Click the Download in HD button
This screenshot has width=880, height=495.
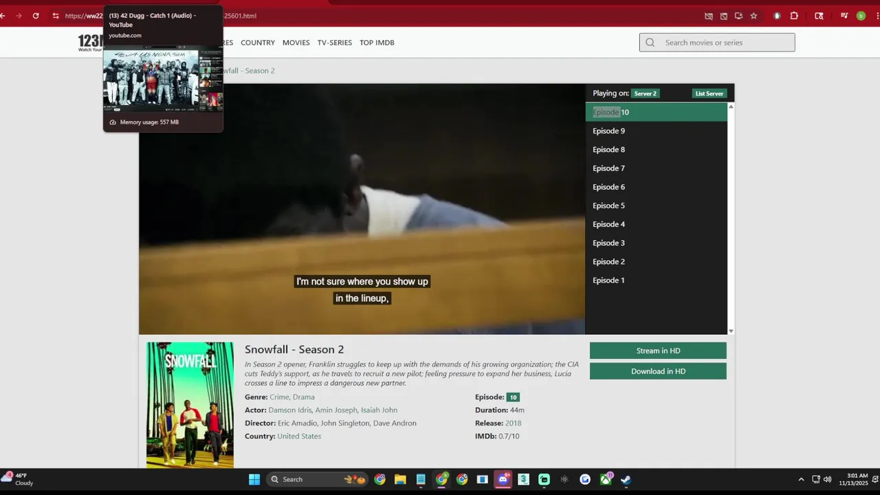(x=658, y=371)
